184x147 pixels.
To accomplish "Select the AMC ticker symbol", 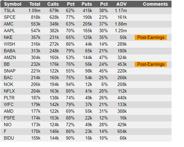I will [x=8, y=24].
